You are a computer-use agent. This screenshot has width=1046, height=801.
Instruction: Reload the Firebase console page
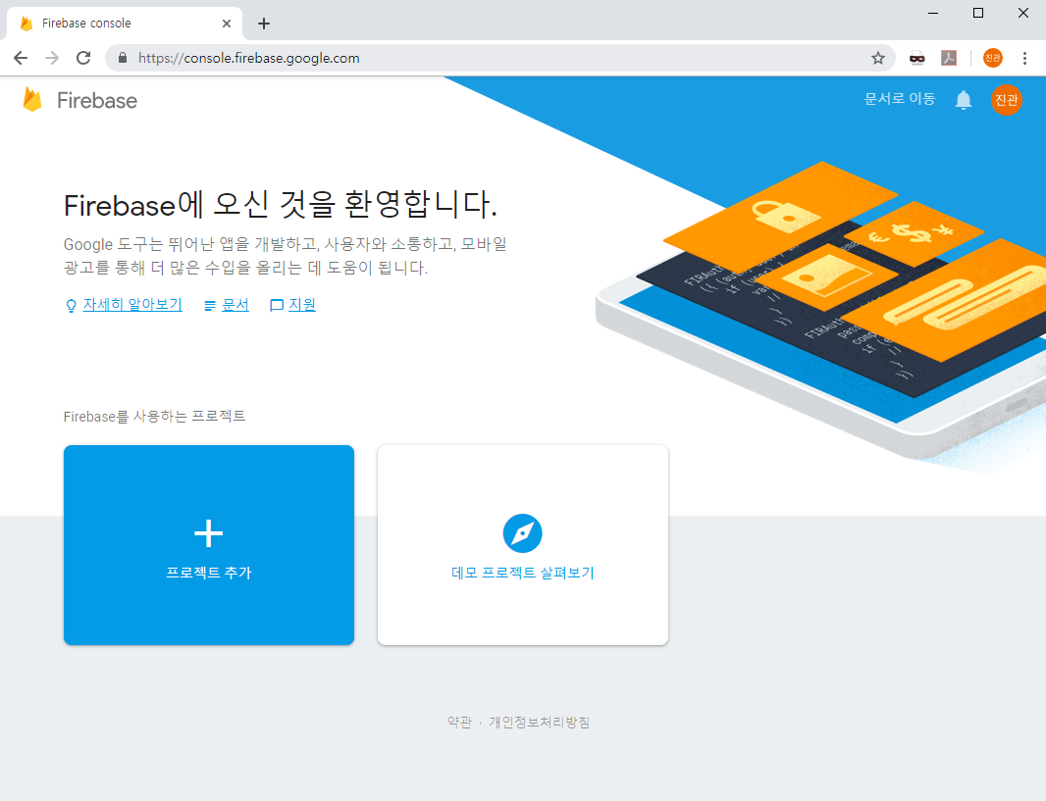click(x=83, y=58)
